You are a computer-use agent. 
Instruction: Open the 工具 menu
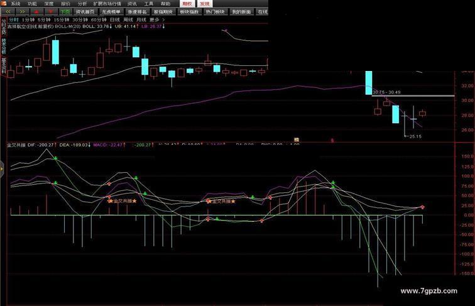148,4
